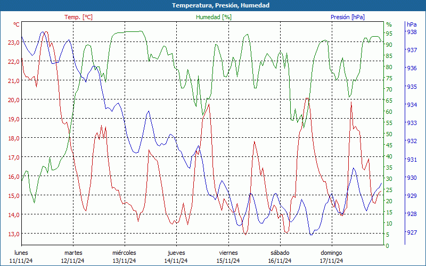Click the 'lunes' day label
The image size is (426, 266).
pyautogui.click(x=21, y=253)
